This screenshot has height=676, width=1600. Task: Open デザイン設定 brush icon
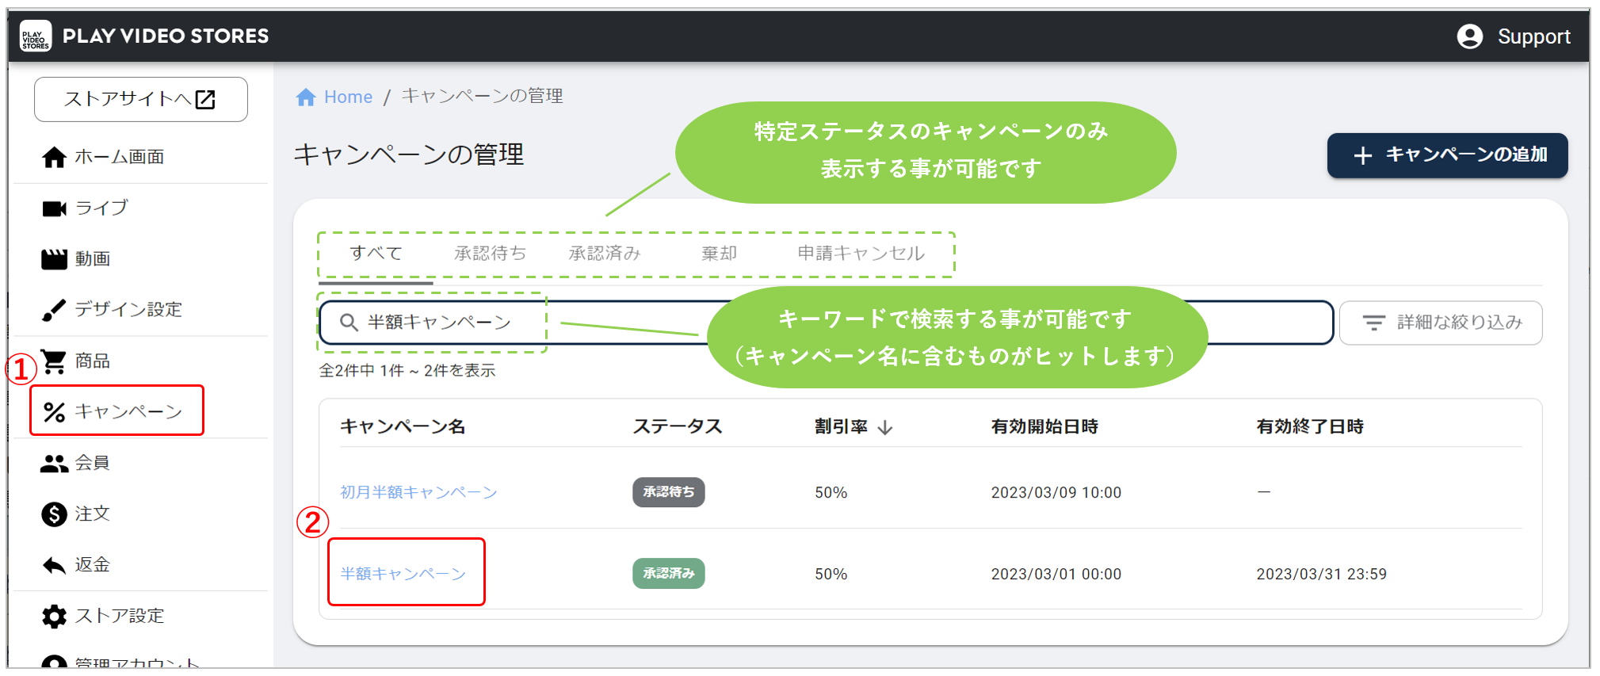click(54, 310)
